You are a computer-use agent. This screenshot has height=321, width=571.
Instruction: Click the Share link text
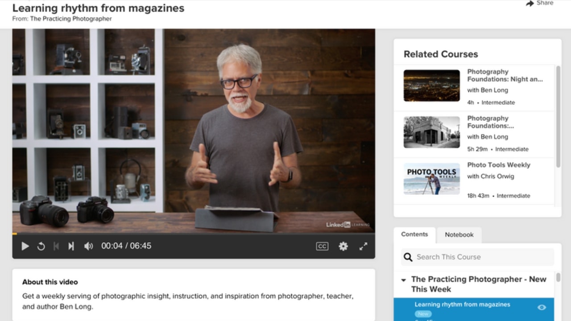[545, 3]
